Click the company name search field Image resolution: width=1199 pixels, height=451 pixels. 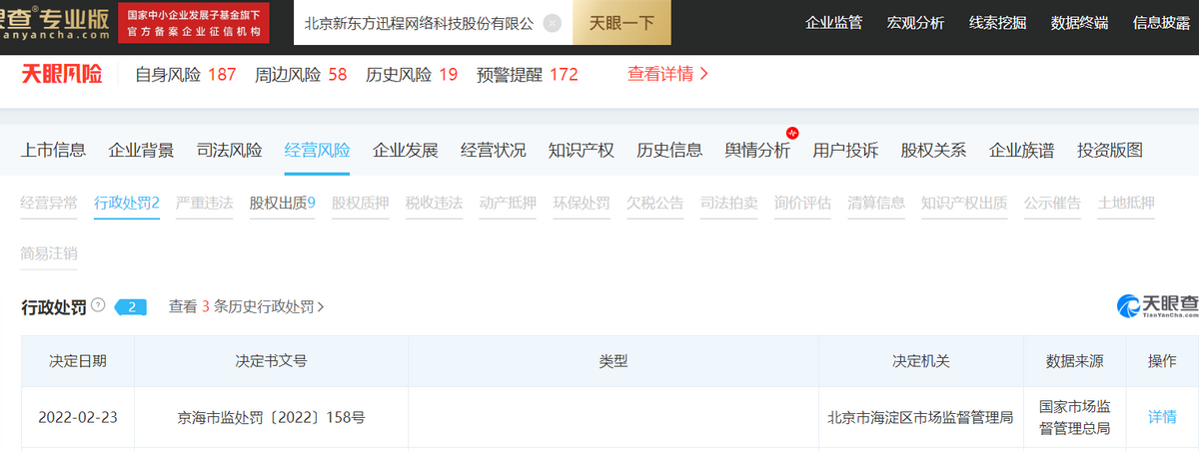click(433, 22)
